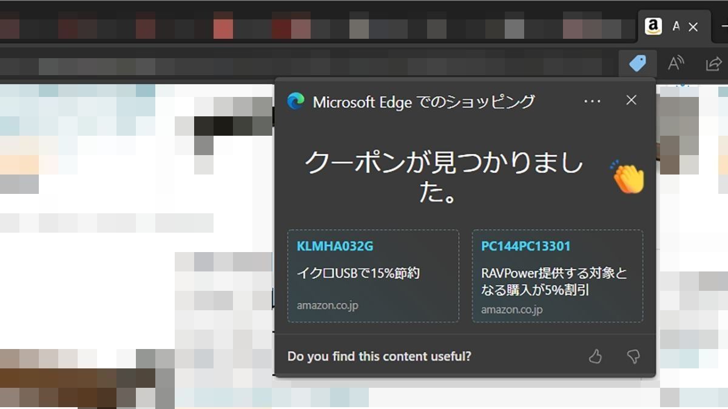Select the PC144PC13301 coupon card
This screenshot has height=409, width=728.
[558, 276]
